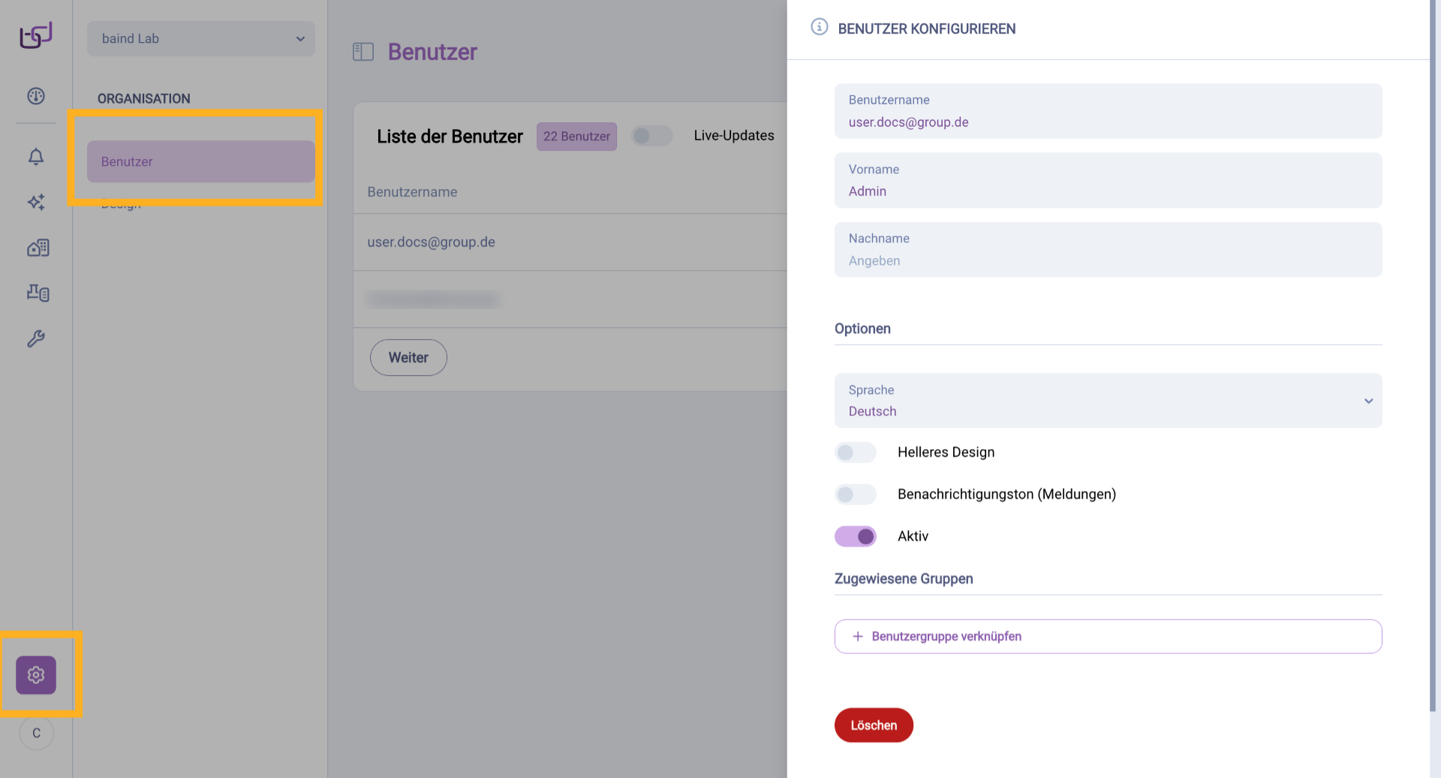Open notifications bell icon

(x=36, y=157)
